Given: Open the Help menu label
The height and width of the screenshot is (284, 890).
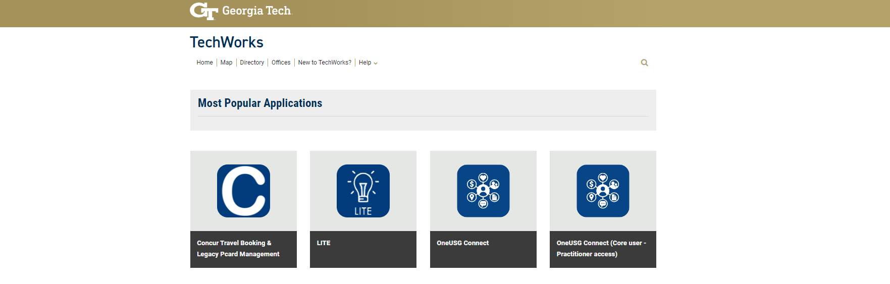Looking at the screenshot, I should click(364, 63).
